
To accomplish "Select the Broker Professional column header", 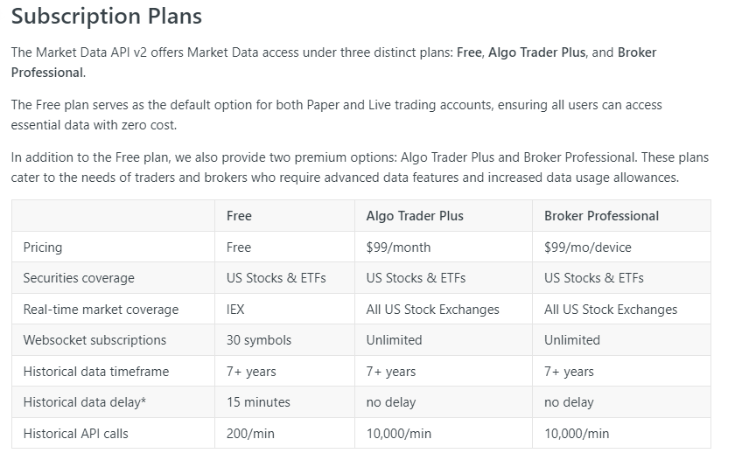I will (601, 216).
